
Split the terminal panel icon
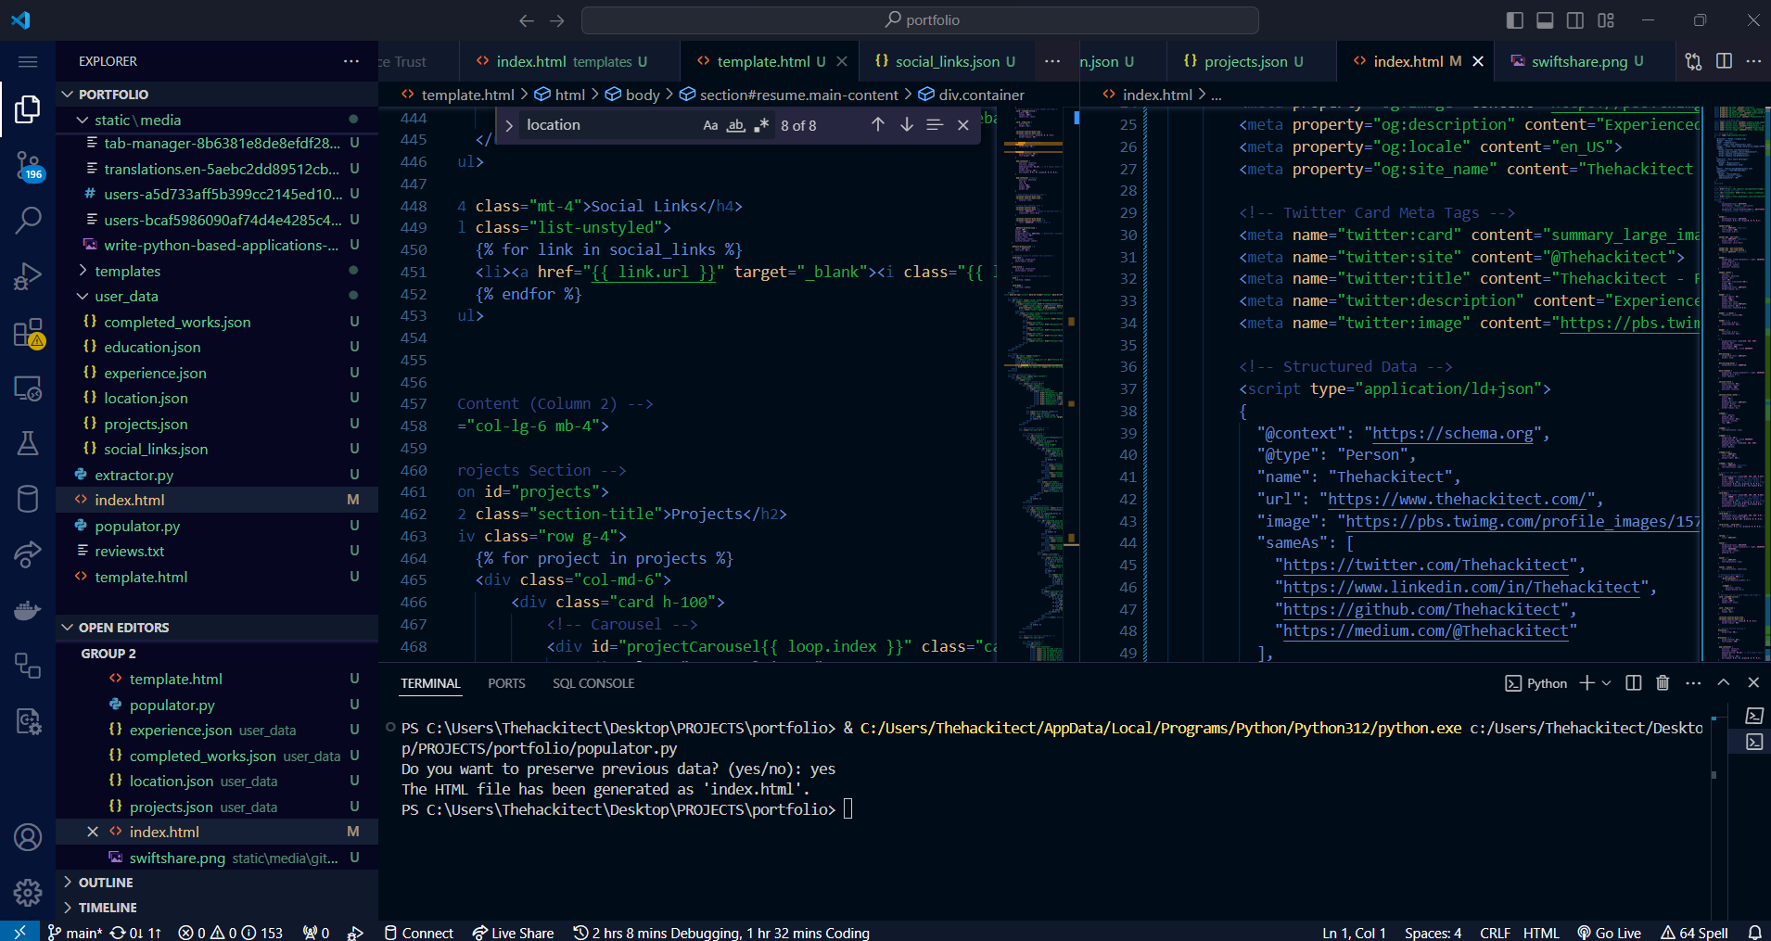[x=1634, y=683]
